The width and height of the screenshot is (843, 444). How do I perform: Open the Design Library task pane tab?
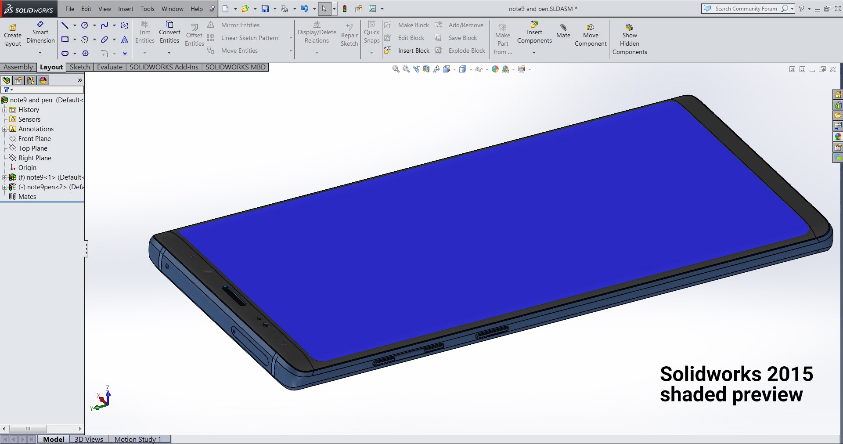(838, 105)
